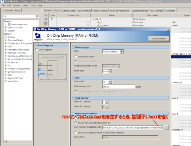Collapse the Memory type section
191x146 pixels.
(73, 47)
